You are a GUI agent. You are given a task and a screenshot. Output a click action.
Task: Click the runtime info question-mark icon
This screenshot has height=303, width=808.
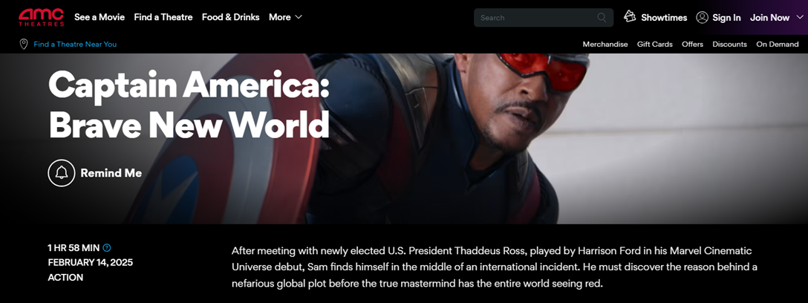point(107,248)
